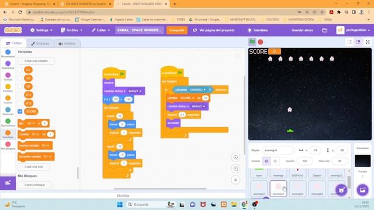Viewport: 374px width, 210px height.
Task: Zoom out on the code workspace
Action: tap(236, 169)
